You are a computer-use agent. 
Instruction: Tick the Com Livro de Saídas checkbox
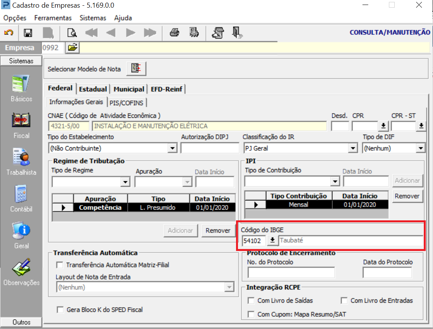(251, 301)
